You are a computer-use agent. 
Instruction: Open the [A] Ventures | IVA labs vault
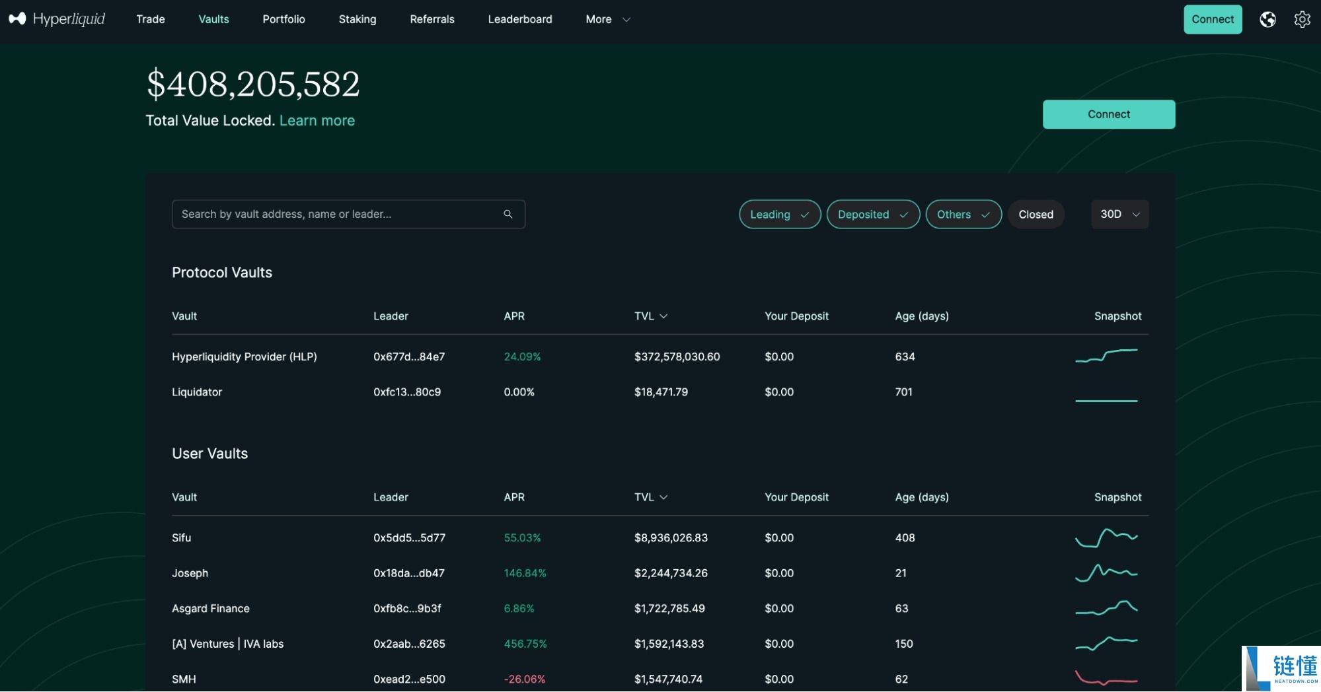click(x=228, y=644)
